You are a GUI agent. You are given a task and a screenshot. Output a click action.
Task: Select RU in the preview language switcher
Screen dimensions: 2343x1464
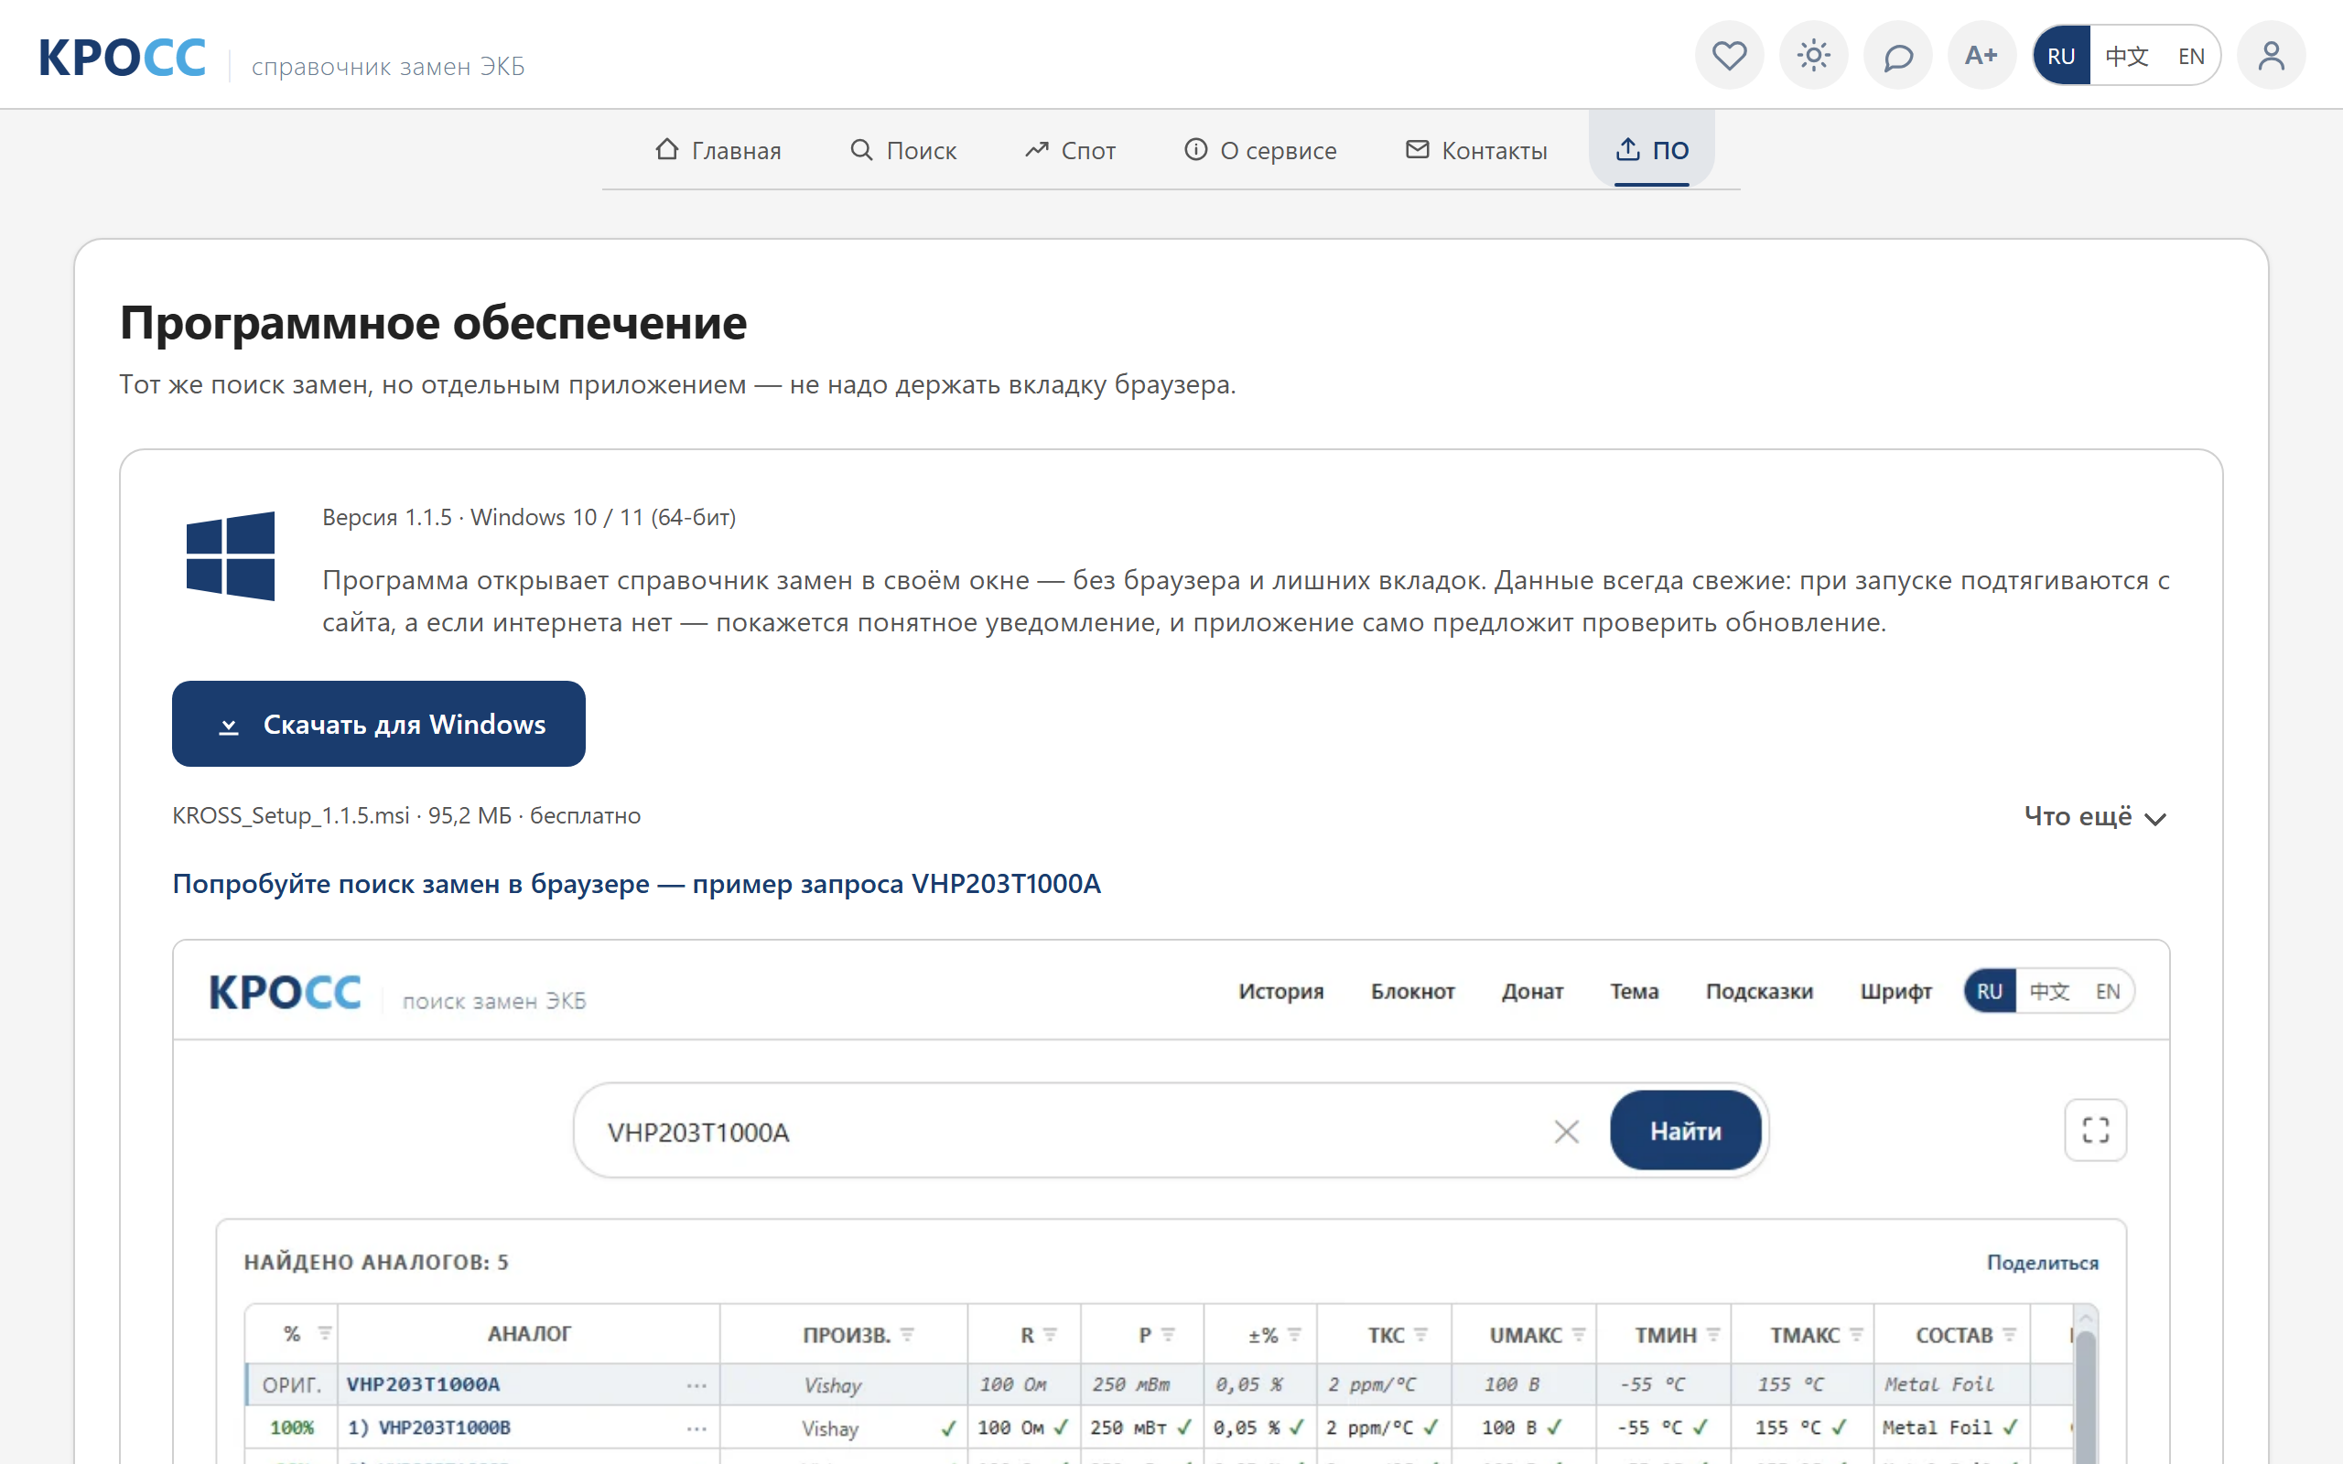pos(1990,991)
